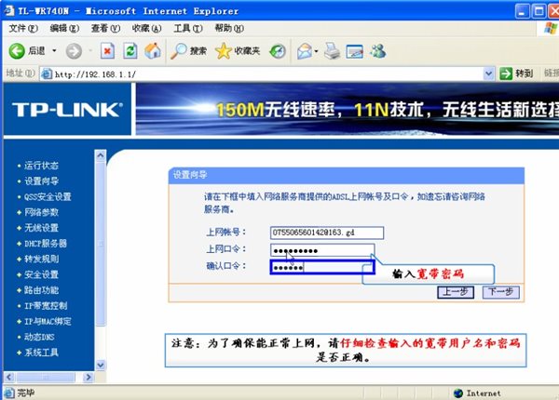559x400 pixels.
Task: Click the 上网帐号 account input field
Action: click(327, 233)
